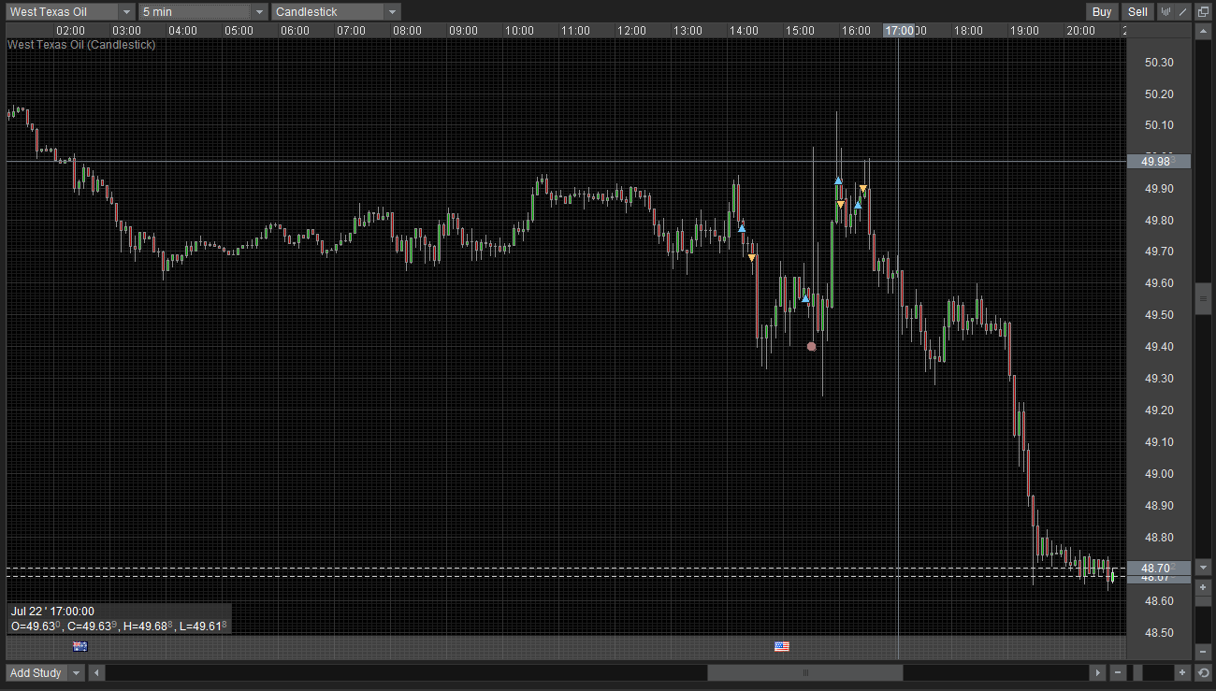The height and width of the screenshot is (691, 1216).
Task: Open the Candlestick chart style dropdown
Action: (336, 12)
